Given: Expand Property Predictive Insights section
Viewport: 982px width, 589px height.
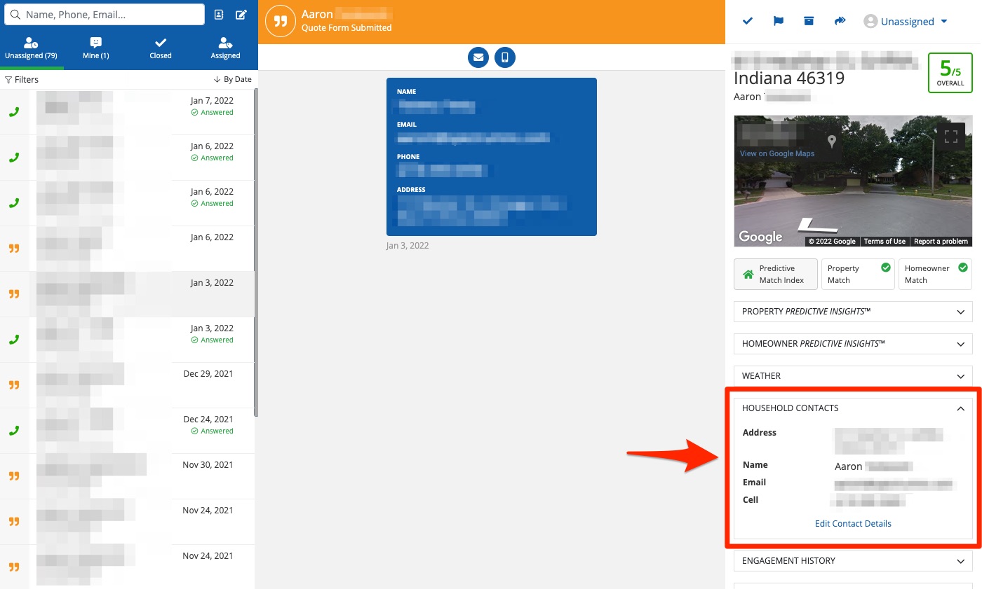Looking at the screenshot, I should pyautogui.click(x=852, y=312).
